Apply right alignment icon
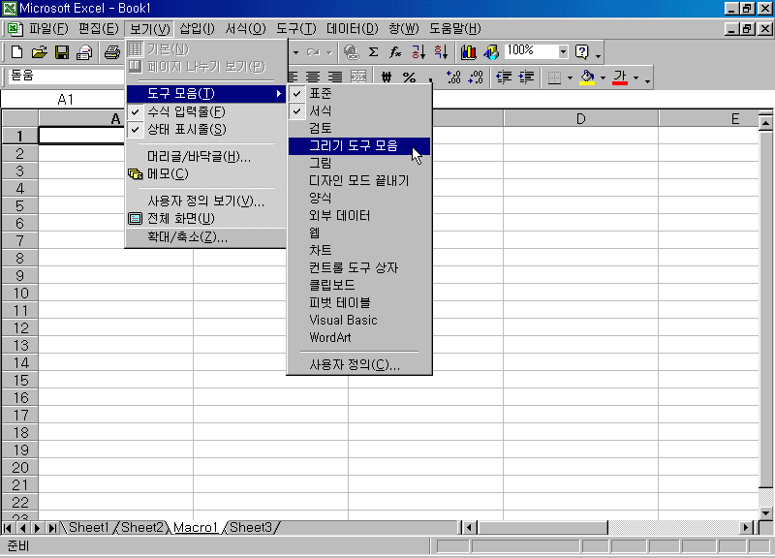 point(335,77)
